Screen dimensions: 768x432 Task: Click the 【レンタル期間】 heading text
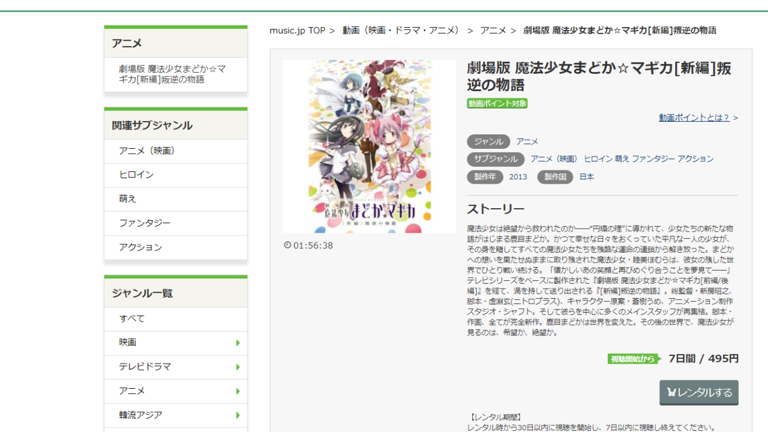495,417
